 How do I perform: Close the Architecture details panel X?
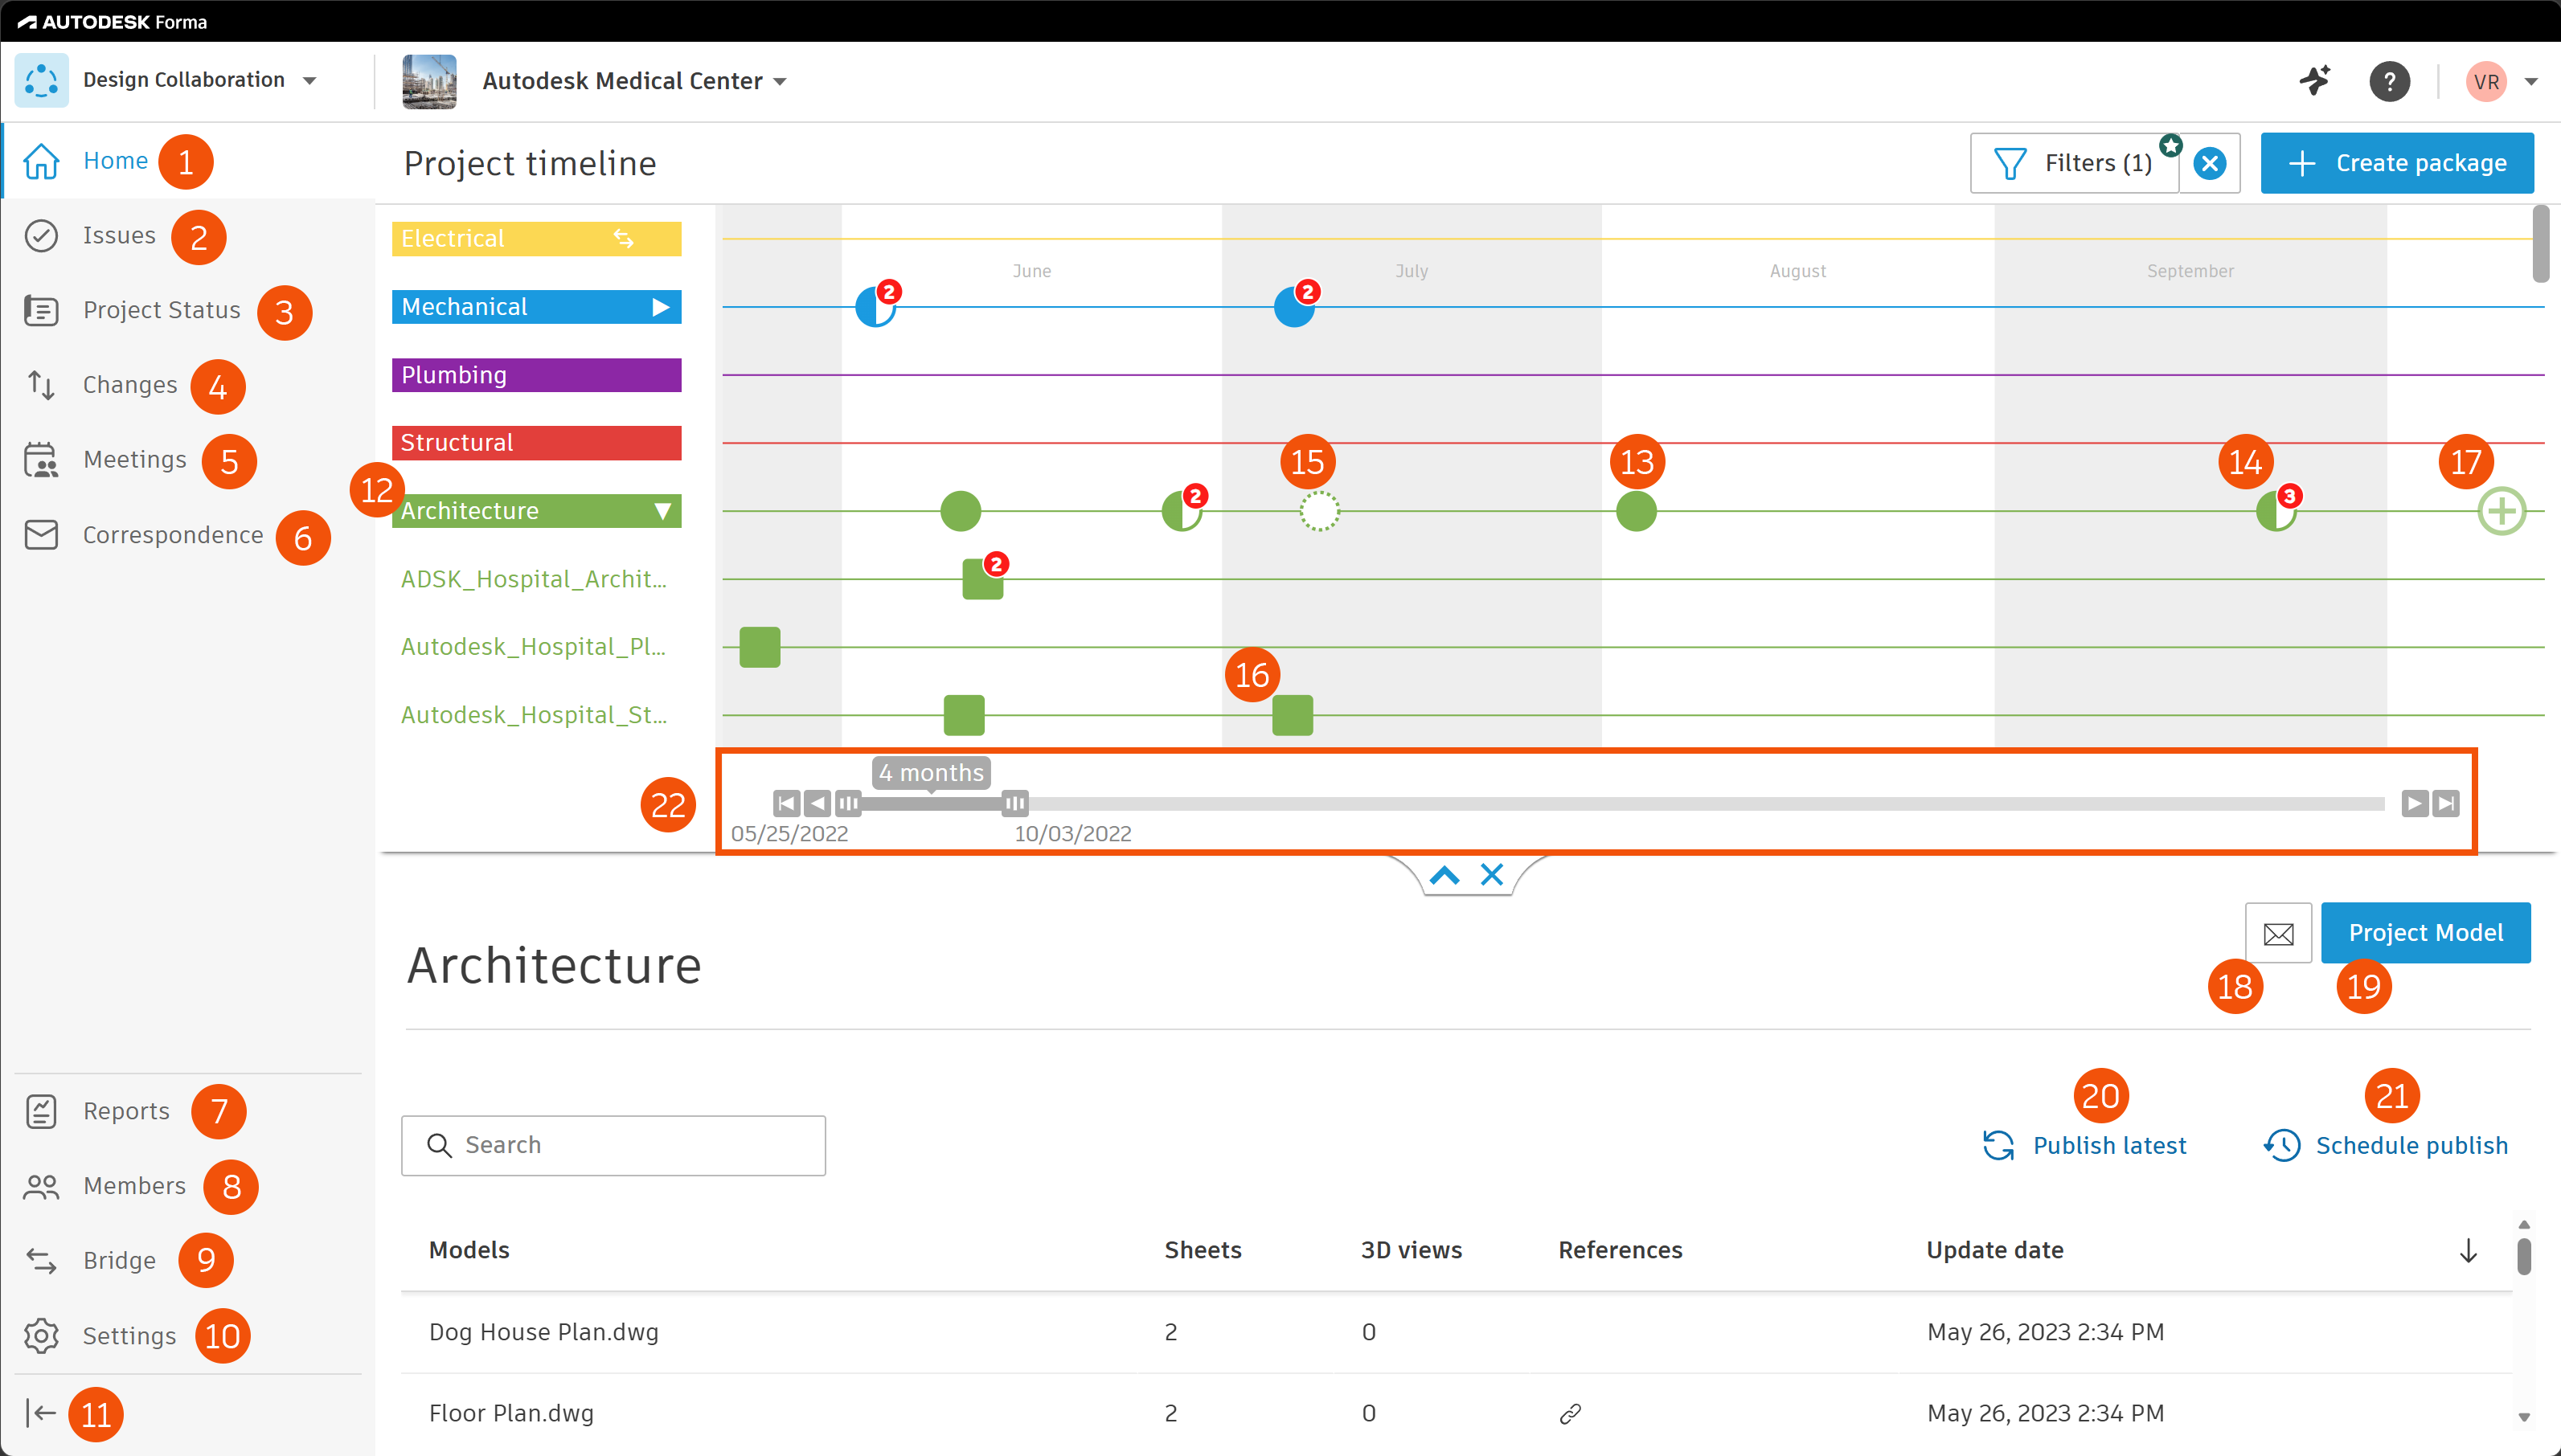(1492, 875)
